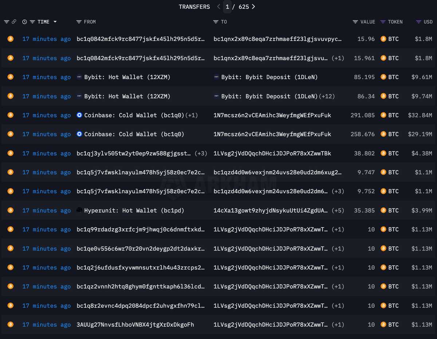
Task: Open Coinbase: Cold Wallet (bc1q0) in the 258.676 row
Action: pyautogui.click(x=134, y=134)
